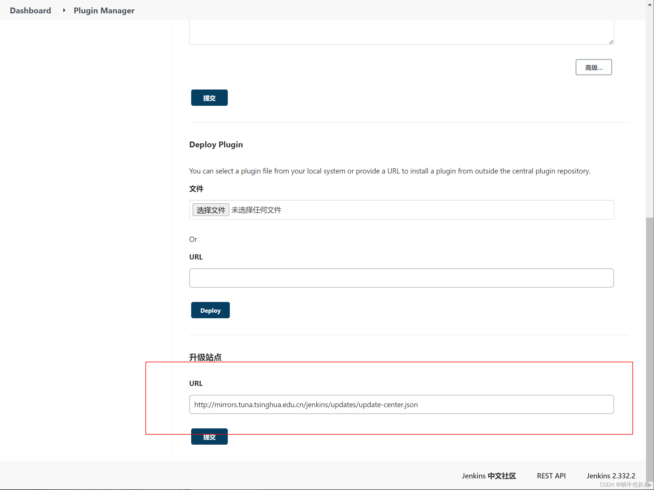Go to the Plugin Manager breadcrumb
654x490 pixels.
point(104,11)
